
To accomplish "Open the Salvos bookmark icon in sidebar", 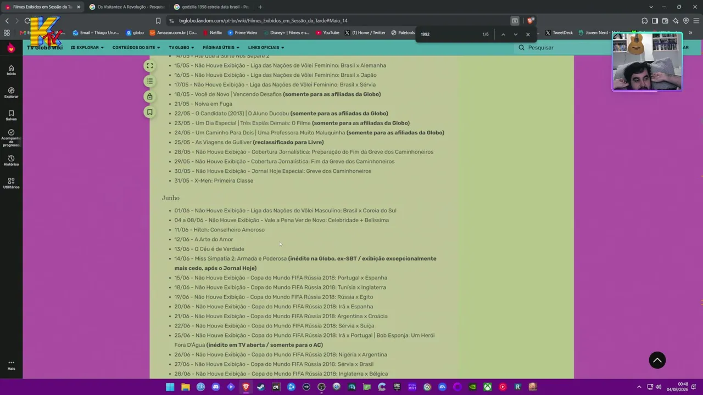I will click(x=11, y=115).
